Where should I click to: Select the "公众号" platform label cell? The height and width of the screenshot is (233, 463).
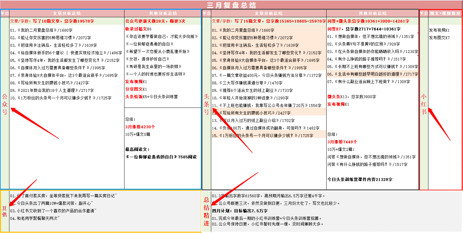coord(5,103)
